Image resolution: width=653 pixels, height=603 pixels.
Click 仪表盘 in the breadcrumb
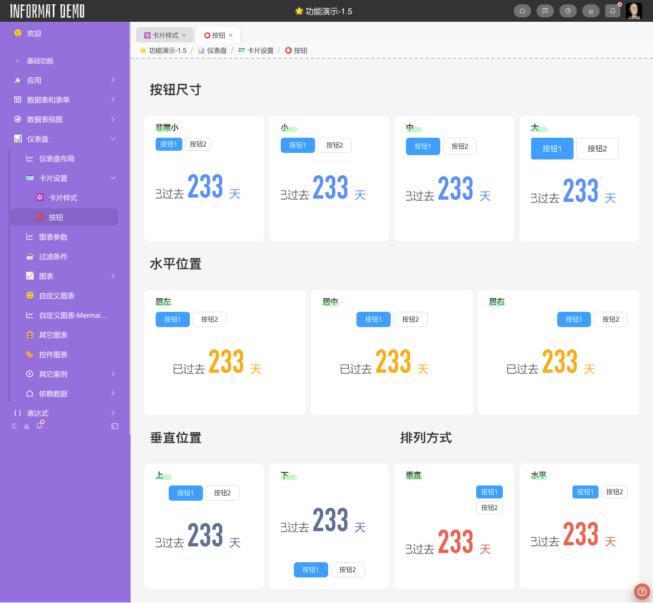(217, 51)
